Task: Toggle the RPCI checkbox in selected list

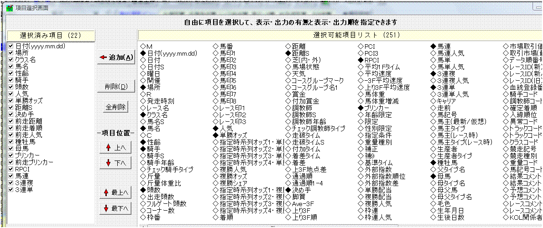Action: pyautogui.click(x=10, y=169)
